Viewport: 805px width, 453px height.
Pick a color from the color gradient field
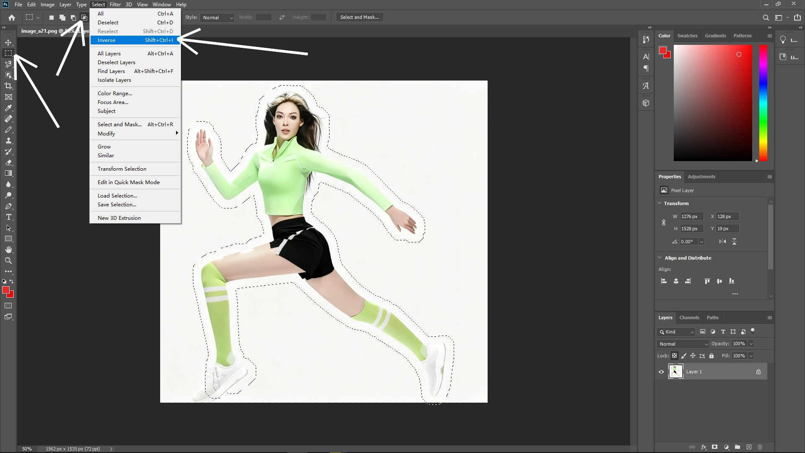click(713, 103)
